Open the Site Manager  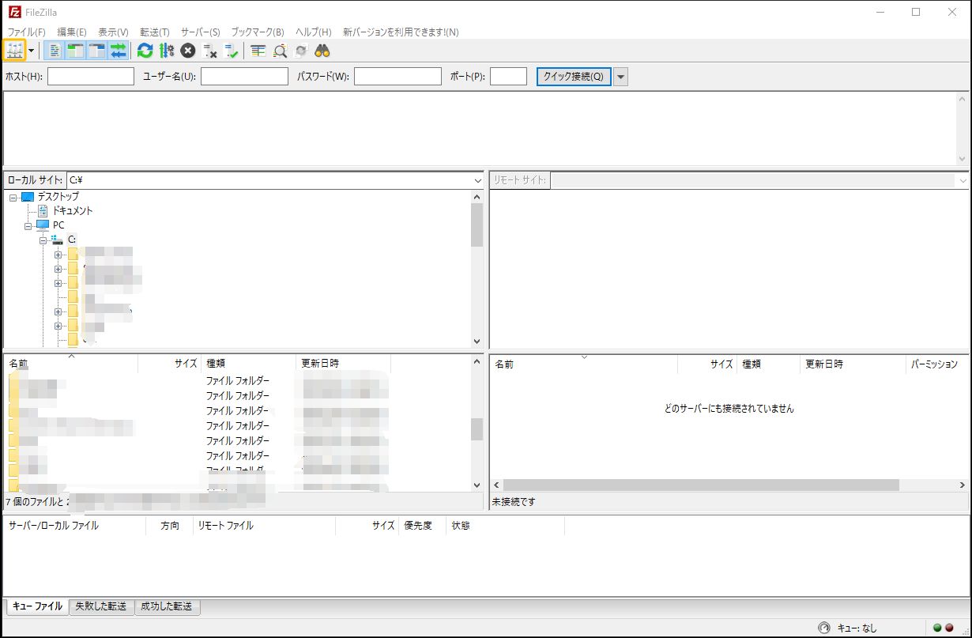tap(14, 50)
